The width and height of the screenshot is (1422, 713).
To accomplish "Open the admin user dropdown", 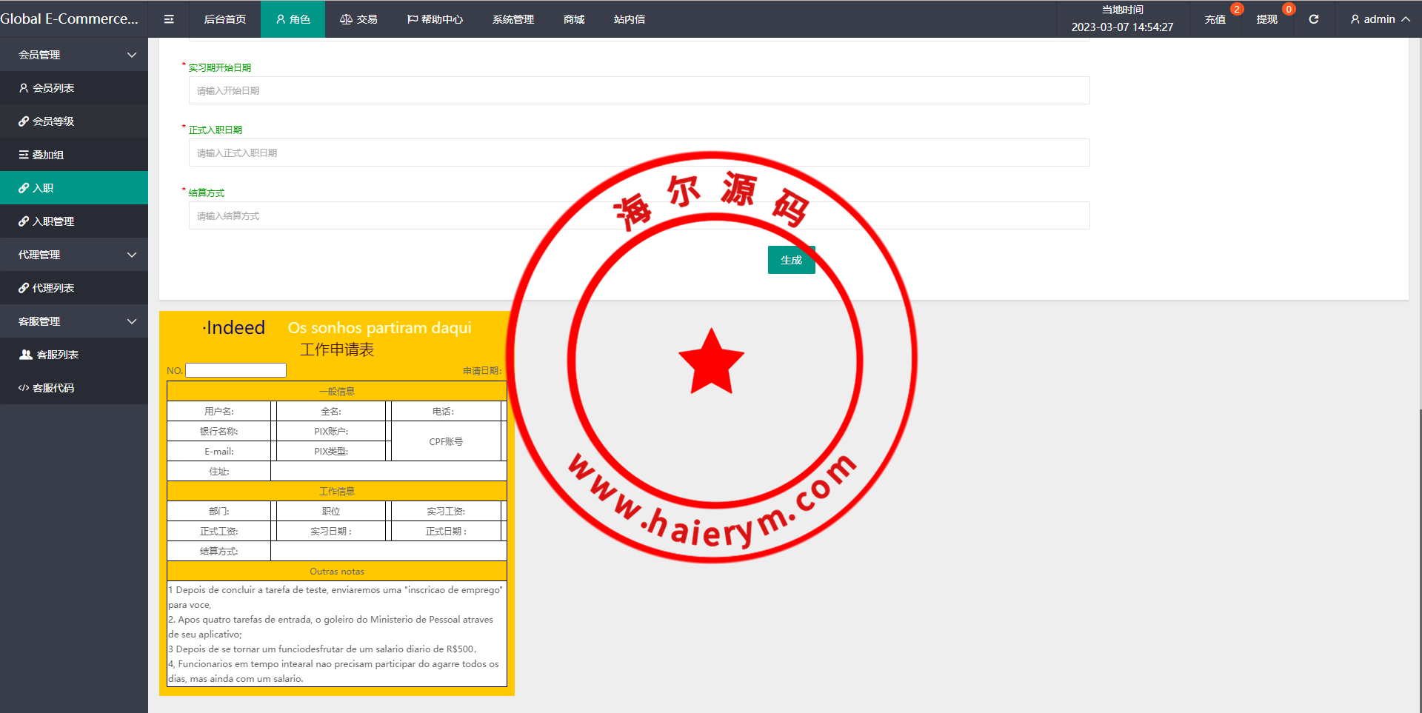I will click(x=1379, y=19).
